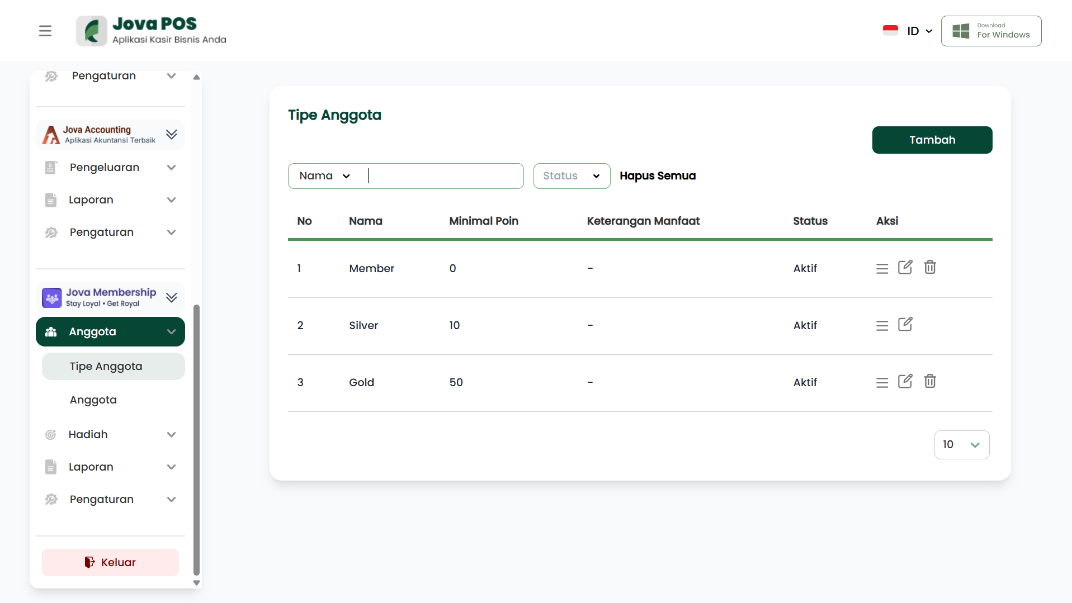Viewport: 1072px width, 603px height.
Task: Open the Gold row detail list icon
Action: 882,383
